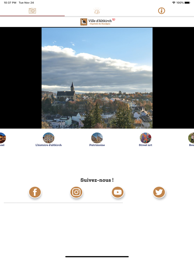The width and height of the screenshot is (194, 259).
Task: Open the YouTube channel icon
Action: point(118,192)
